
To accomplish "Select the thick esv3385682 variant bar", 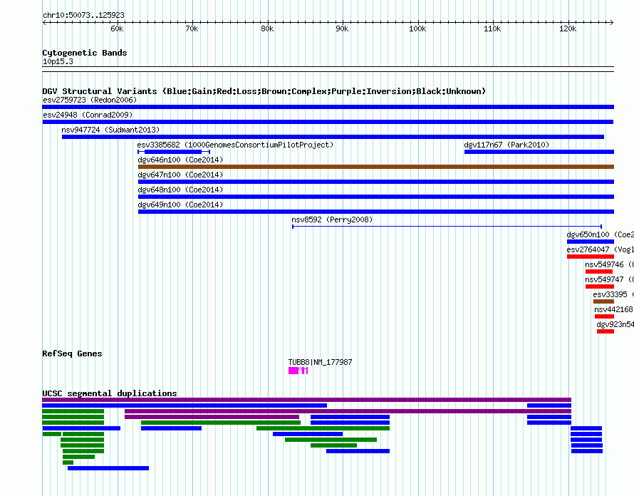I will point(173,152).
